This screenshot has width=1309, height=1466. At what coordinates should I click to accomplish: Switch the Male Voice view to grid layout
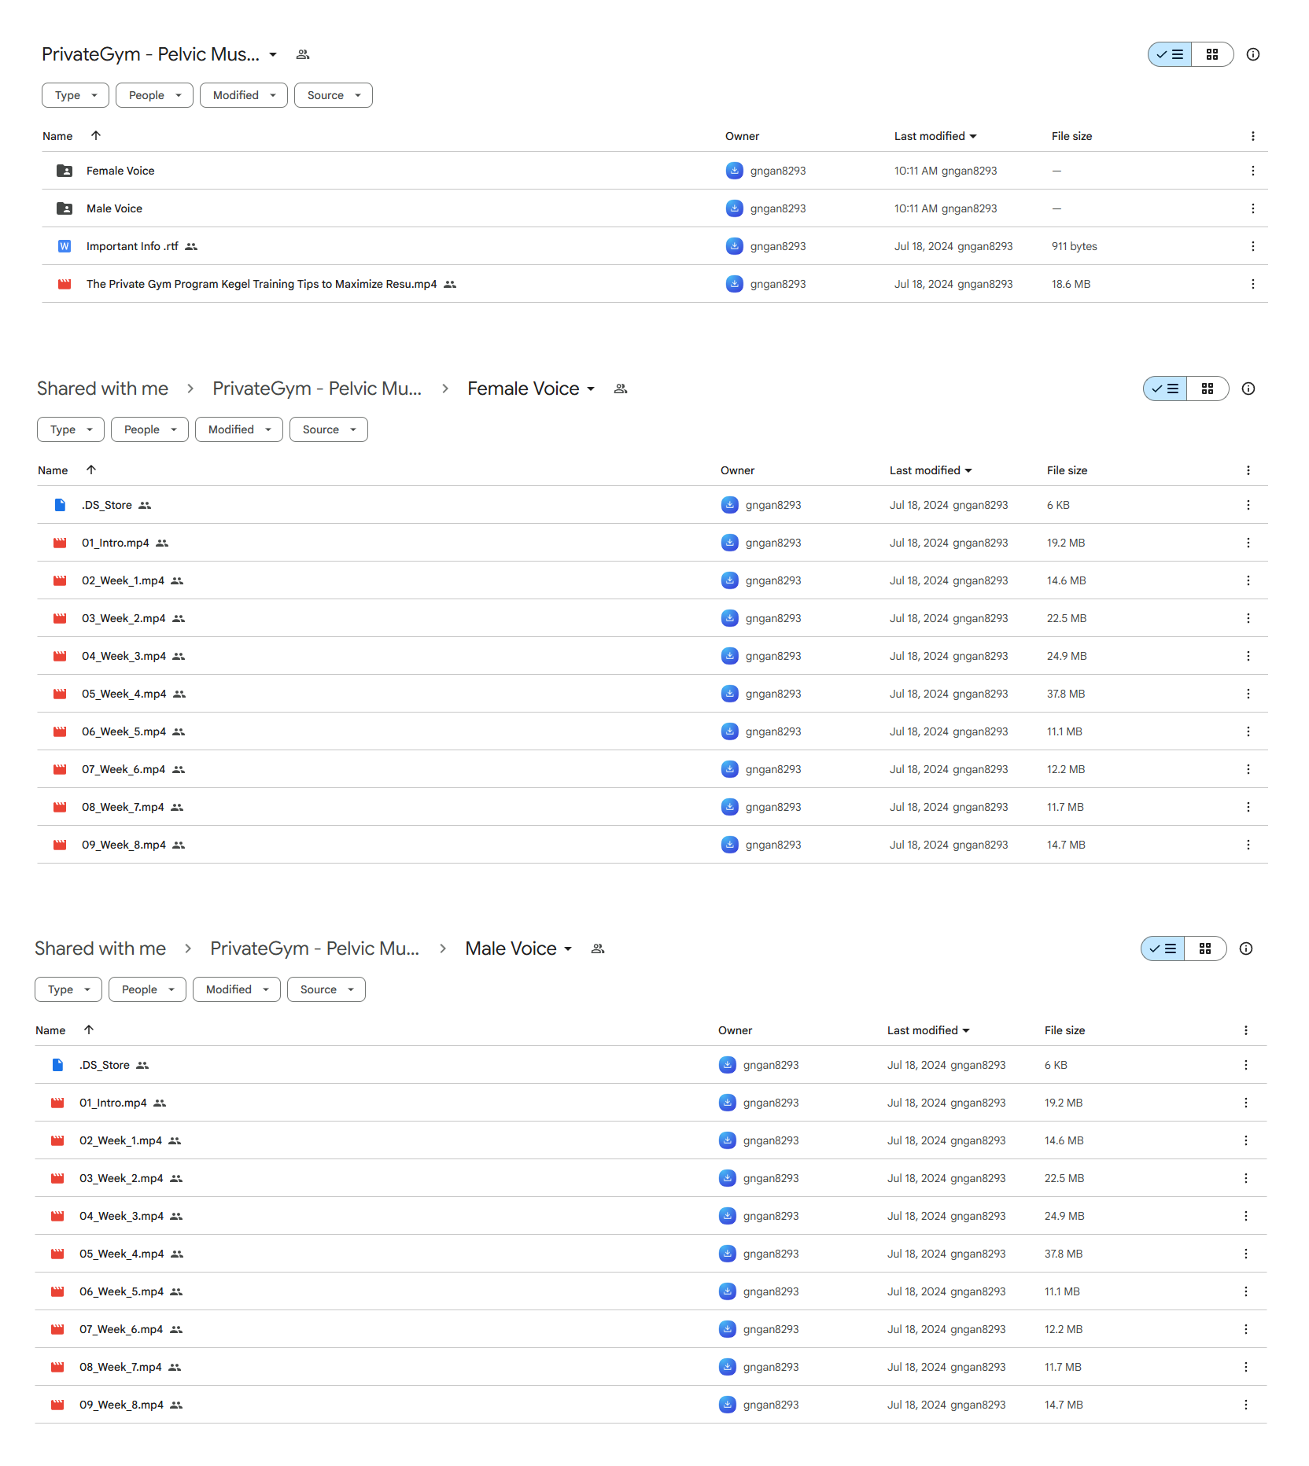pos(1205,948)
